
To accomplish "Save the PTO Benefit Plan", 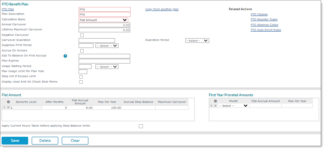I will tap(15, 141).
